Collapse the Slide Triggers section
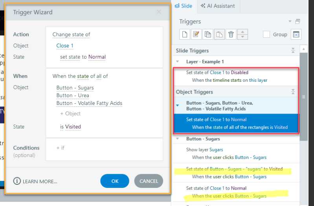 pos(293,51)
